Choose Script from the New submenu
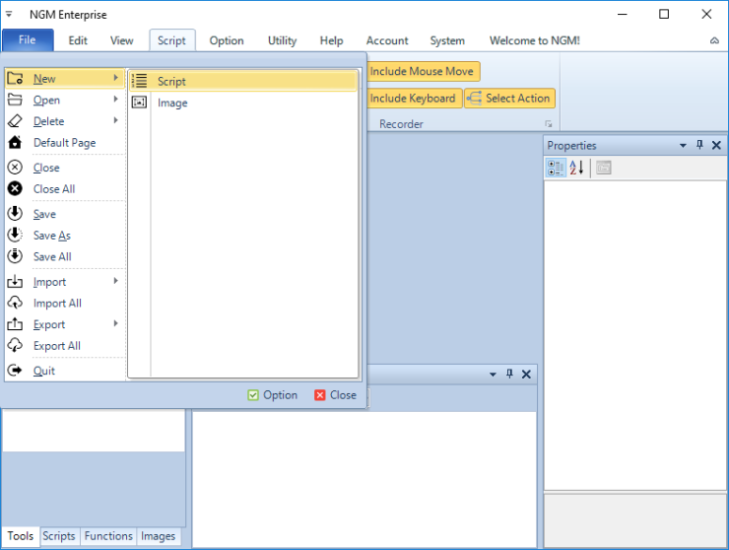The image size is (729, 550). [x=171, y=82]
